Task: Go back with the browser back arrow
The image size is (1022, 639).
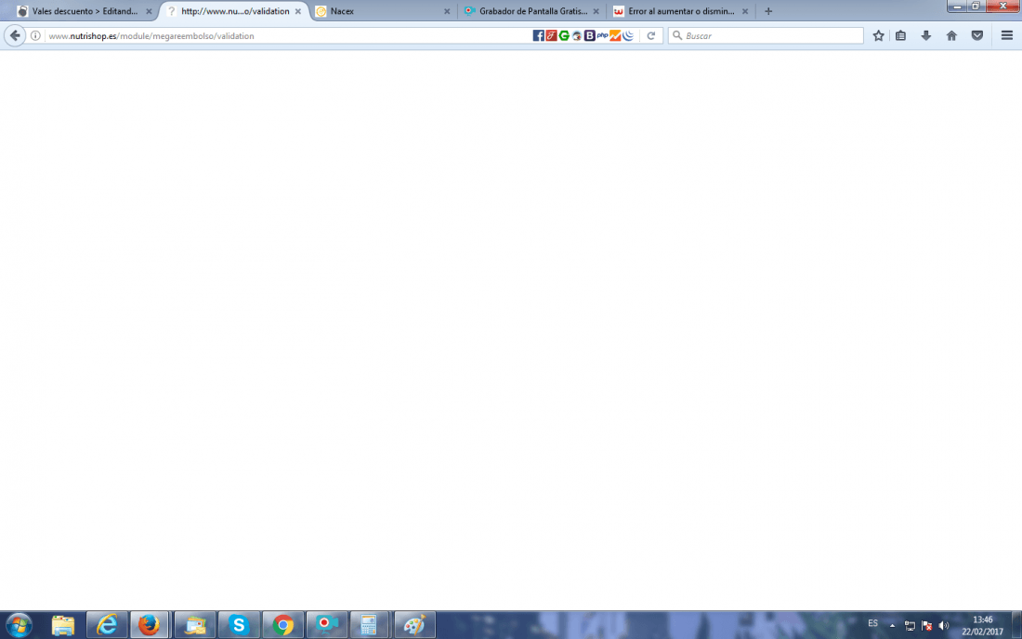Action: pos(15,36)
